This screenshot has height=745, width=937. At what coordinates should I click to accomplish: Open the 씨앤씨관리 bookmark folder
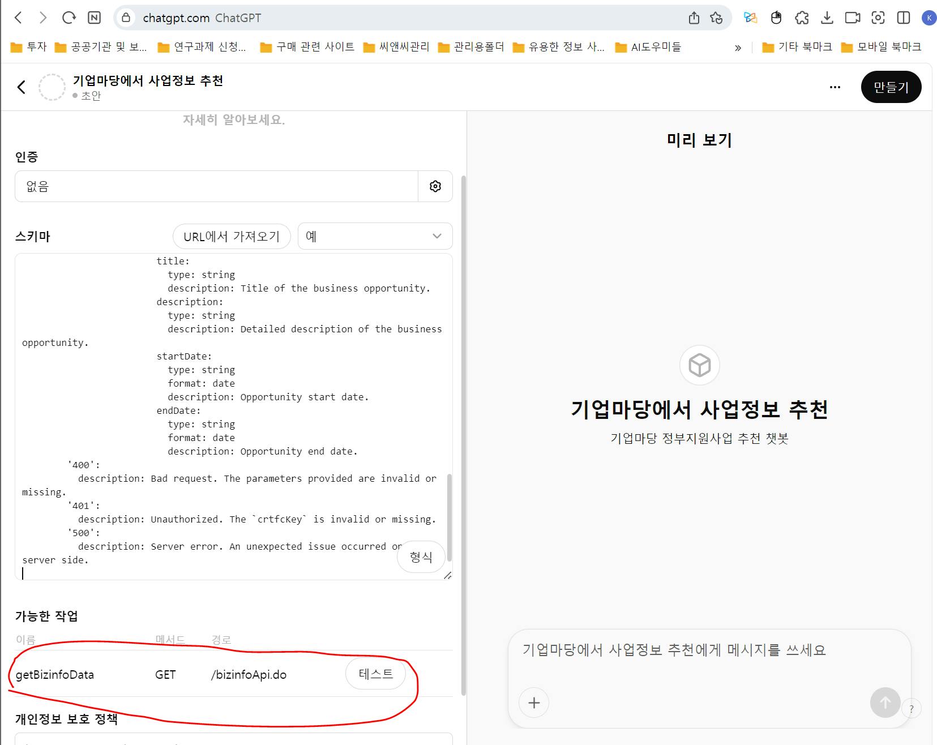click(396, 47)
